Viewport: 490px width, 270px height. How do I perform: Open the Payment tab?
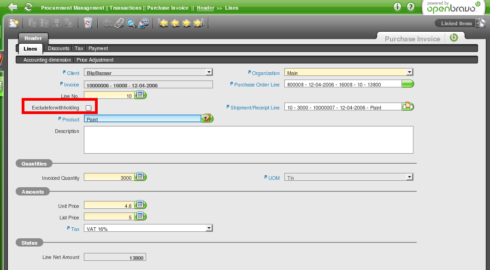click(98, 48)
